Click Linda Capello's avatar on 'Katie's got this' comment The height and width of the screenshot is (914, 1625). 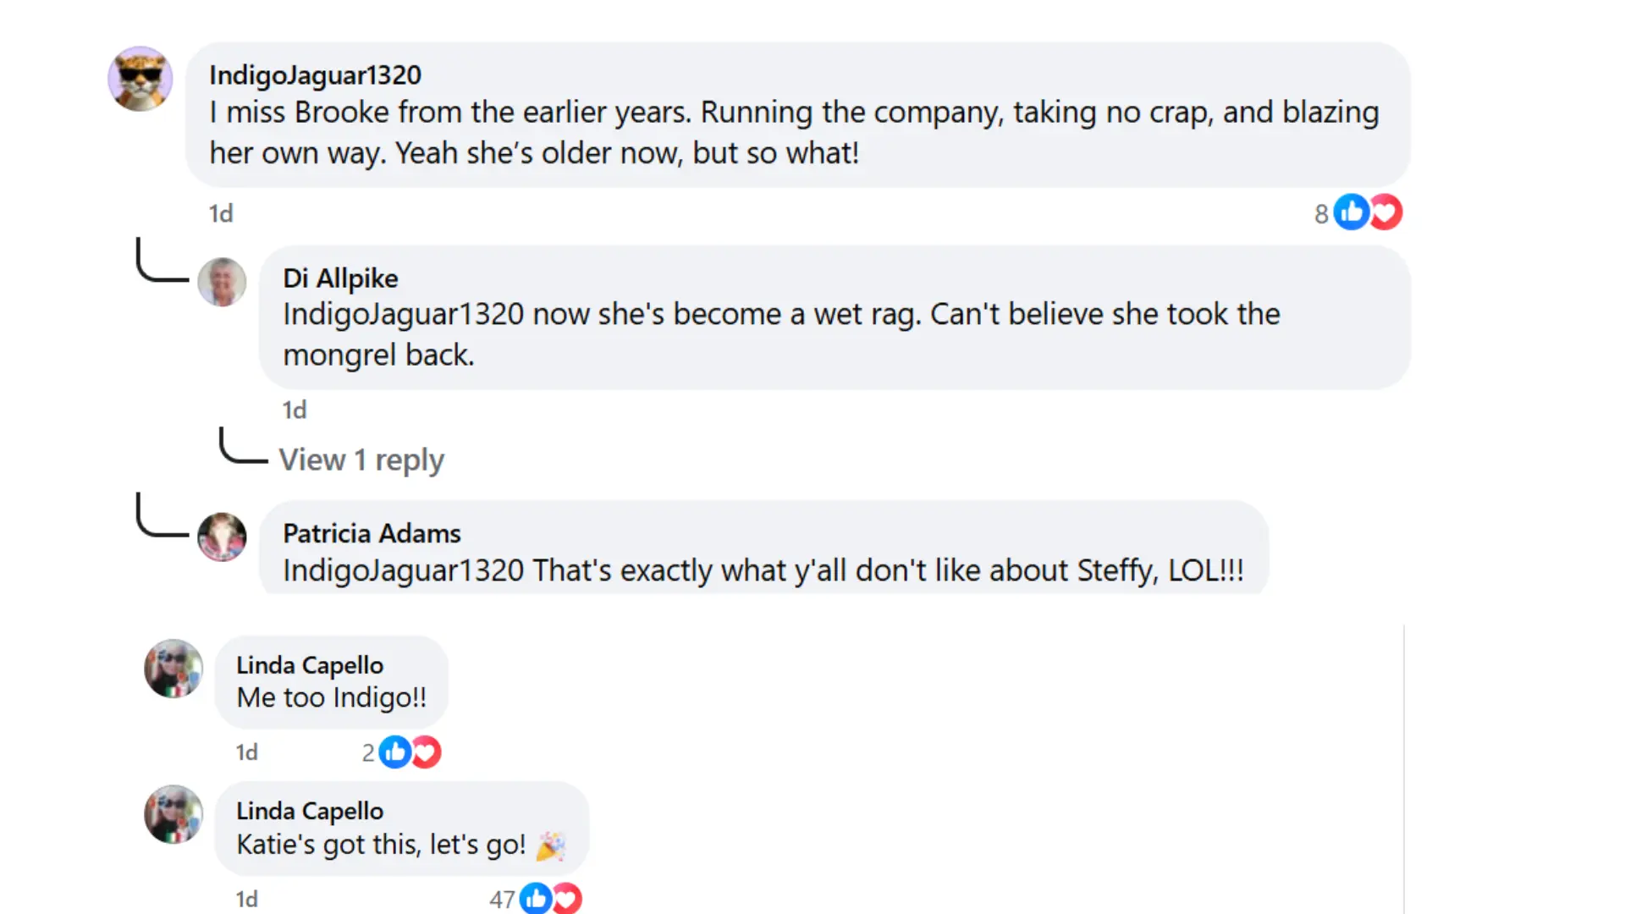tap(174, 814)
